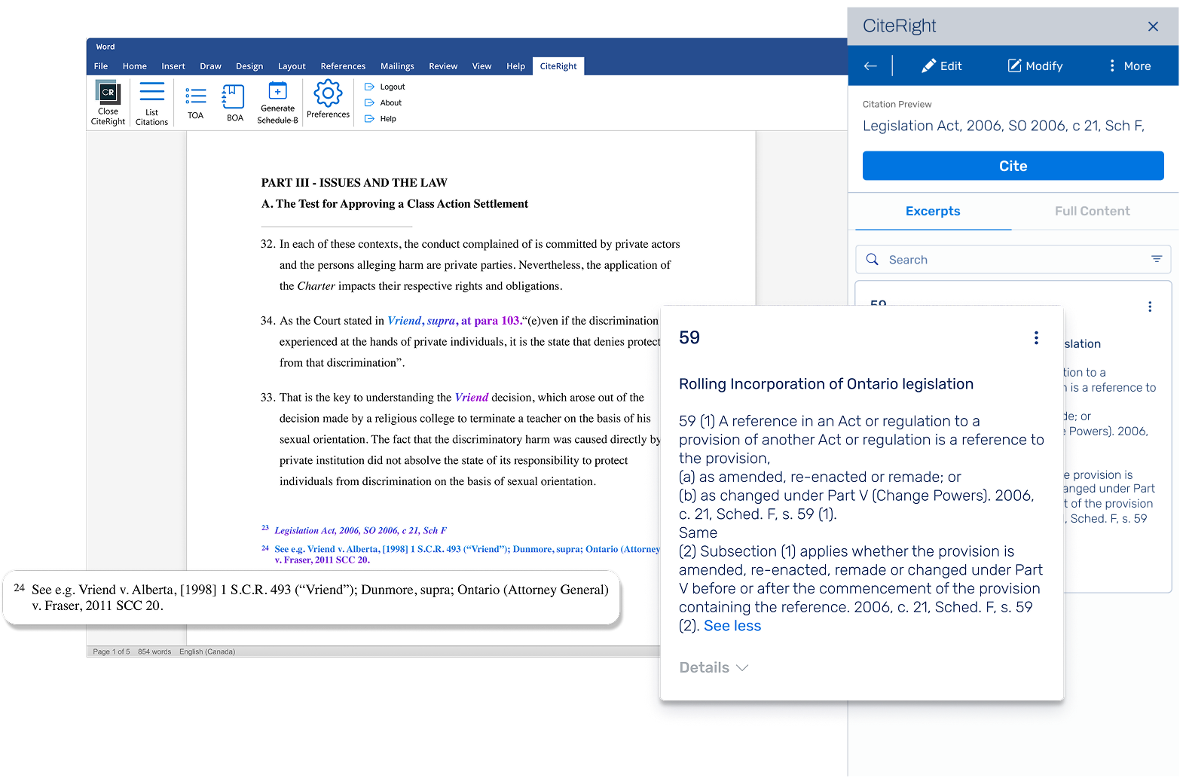Switch to the Full Content tab
The height and width of the screenshot is (784, 1186).
click(1092, 211)
